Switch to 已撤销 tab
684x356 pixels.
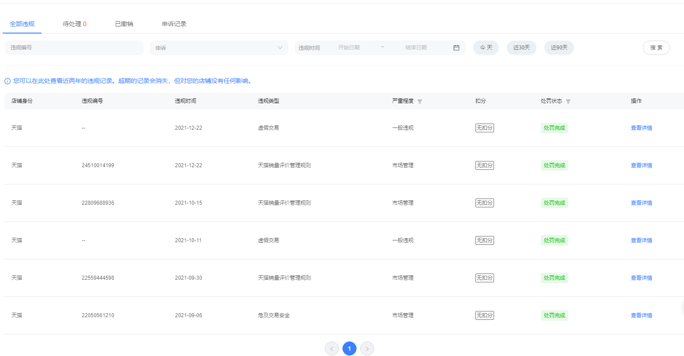coord(124,24)
